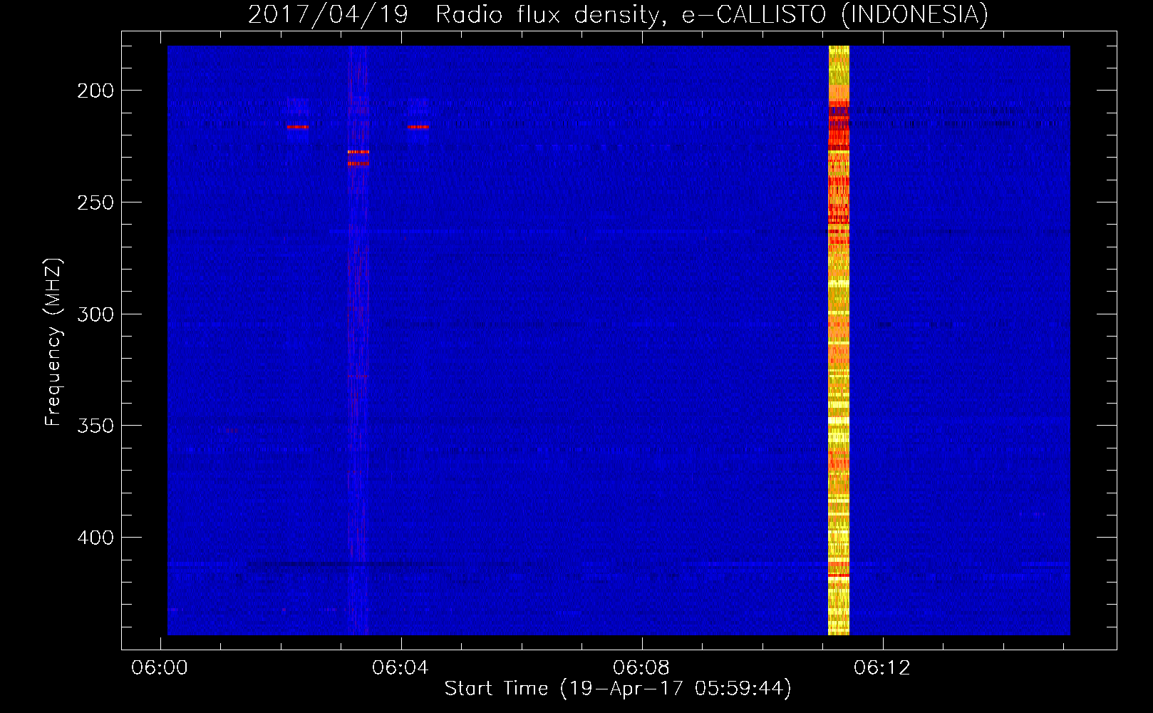Click the 06:08 time tick label
Viewport: 1153px width, 713px height.
(x=641, y=667)
